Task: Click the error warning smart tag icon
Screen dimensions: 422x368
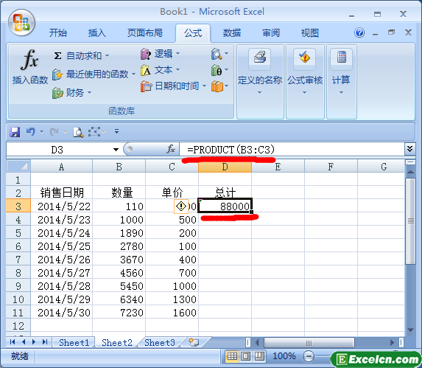Action: [181, 206]
